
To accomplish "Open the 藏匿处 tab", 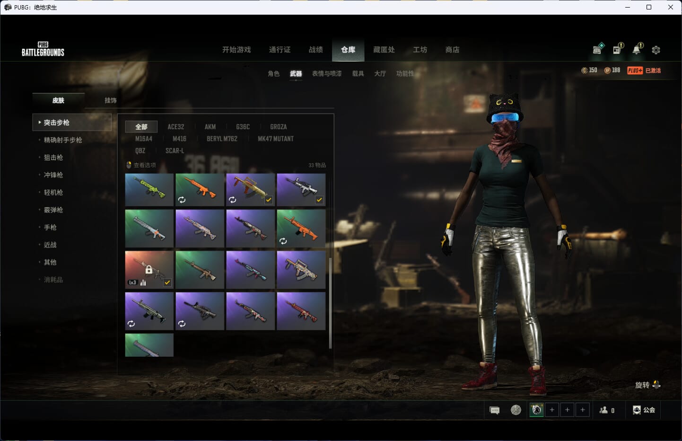I will 384,50.
